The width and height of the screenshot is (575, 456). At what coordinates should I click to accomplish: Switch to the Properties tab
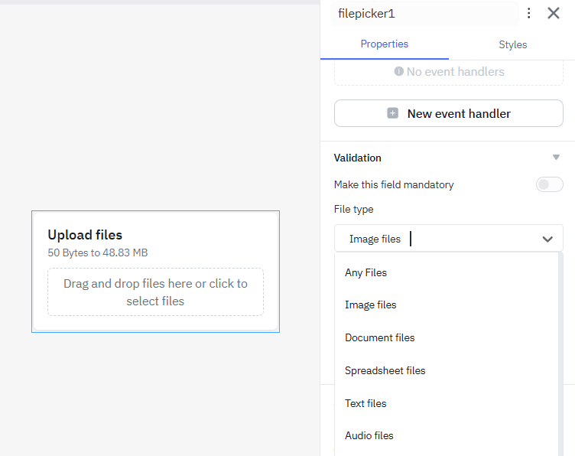(384, 44)
